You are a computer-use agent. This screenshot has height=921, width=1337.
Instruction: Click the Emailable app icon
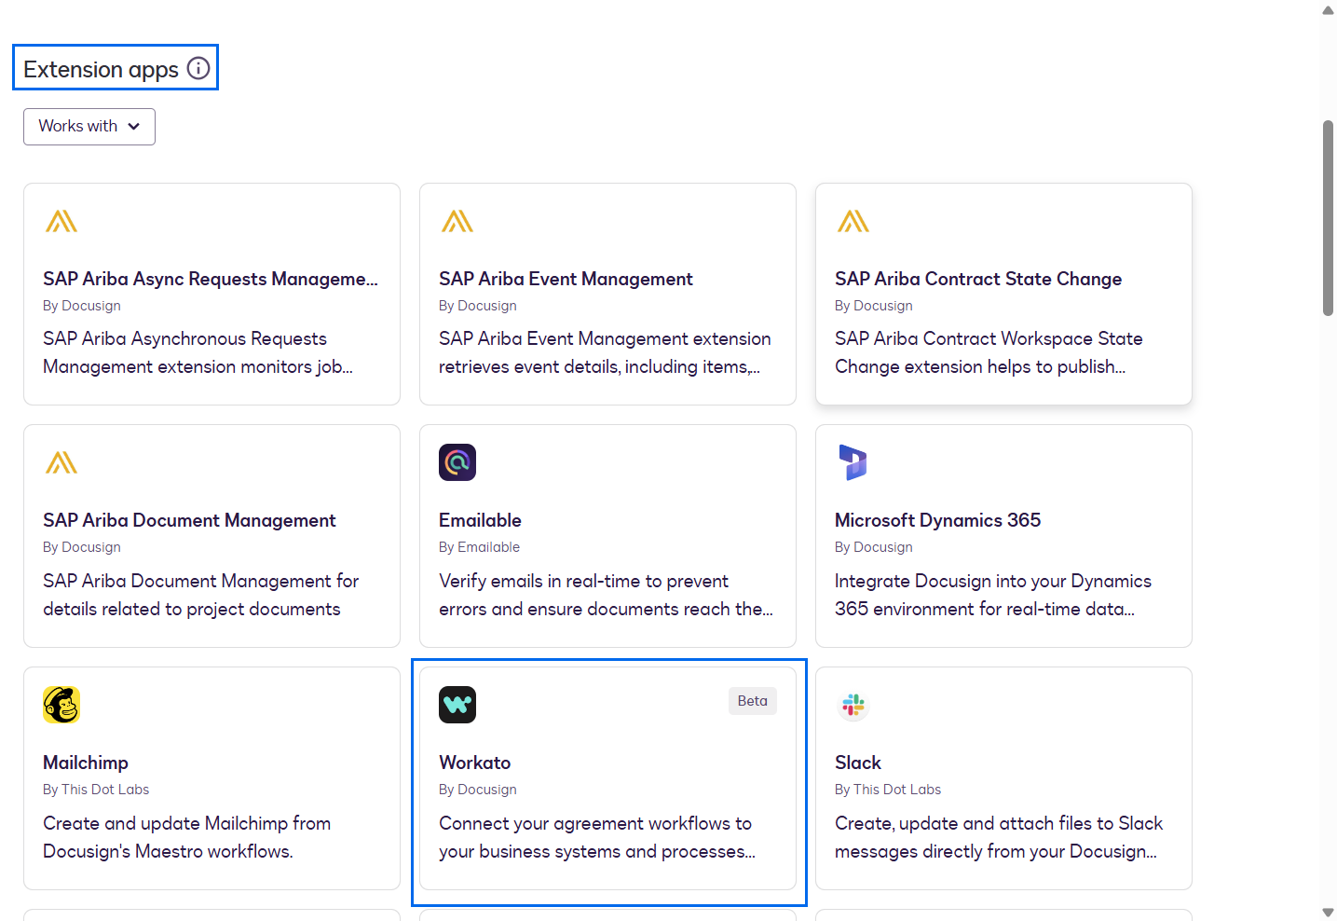coord(457,462)
